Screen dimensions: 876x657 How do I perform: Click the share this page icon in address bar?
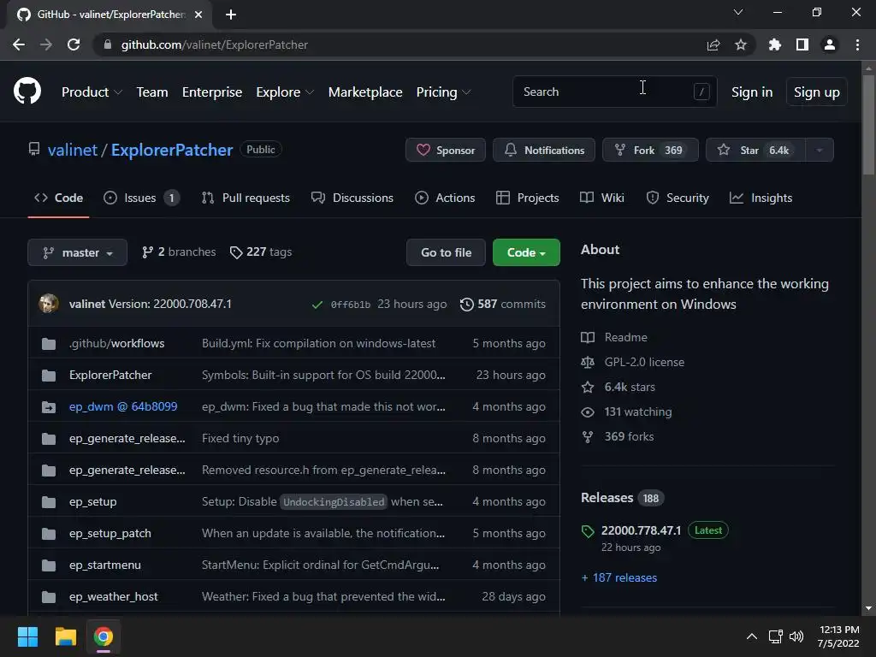click(x=713, y=44)
